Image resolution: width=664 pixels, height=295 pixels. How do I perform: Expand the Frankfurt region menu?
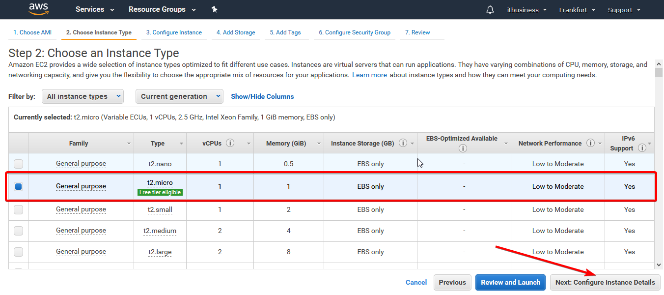[x=577, y=10]
